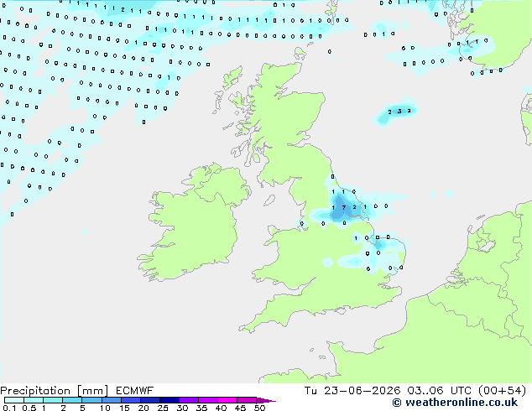Select the 5–10 mm legend color box
This screenshot has width=532, height=411.
[x=91, y=400]
